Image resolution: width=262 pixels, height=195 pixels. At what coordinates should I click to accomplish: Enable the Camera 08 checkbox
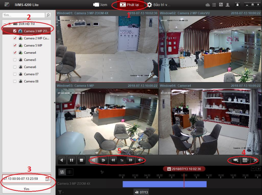(15, 81)
